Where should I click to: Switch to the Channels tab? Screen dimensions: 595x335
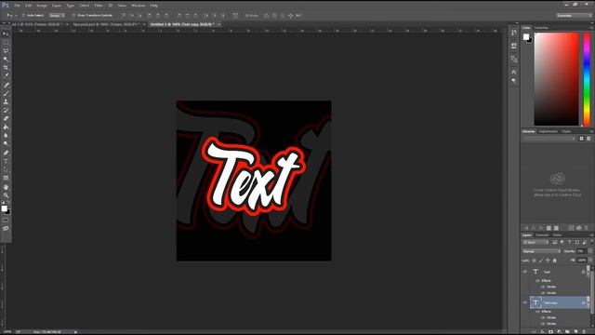pyautogui.click(x=542, y=235)
